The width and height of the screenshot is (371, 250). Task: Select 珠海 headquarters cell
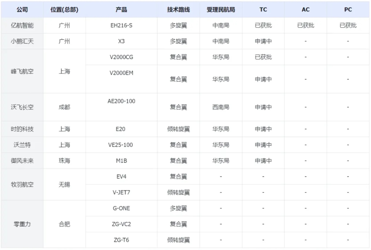click(64, 161)
